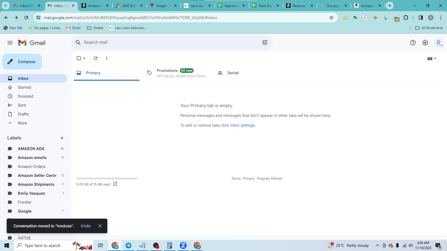This screenshot has width=447, height=251.
Task: Create a new label with plus icon
Action: [x=62, y=138]
